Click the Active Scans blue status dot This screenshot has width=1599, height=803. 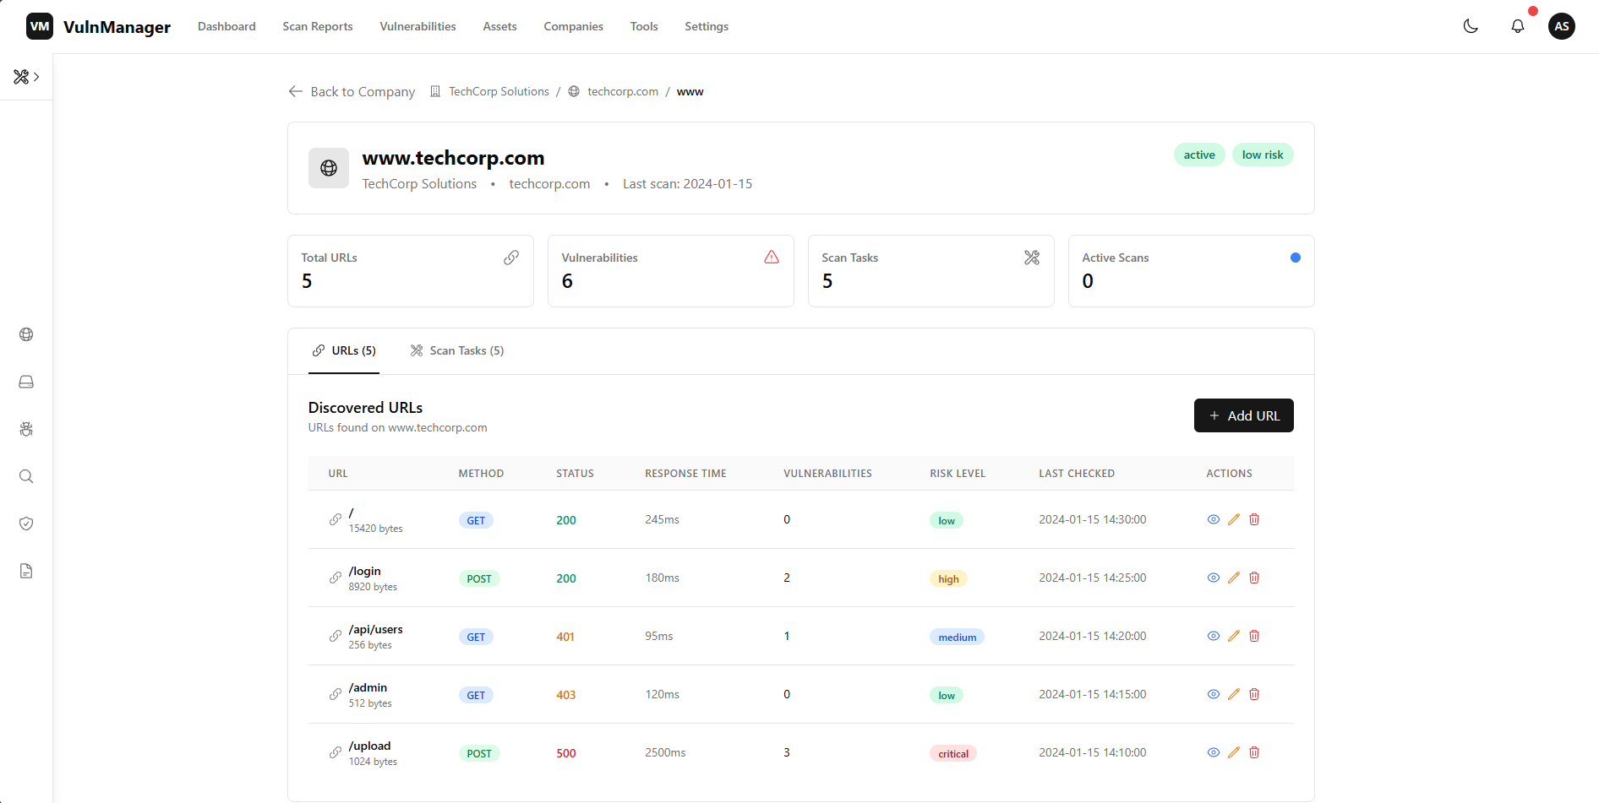pyautogui.click(x=1296, y=258)
